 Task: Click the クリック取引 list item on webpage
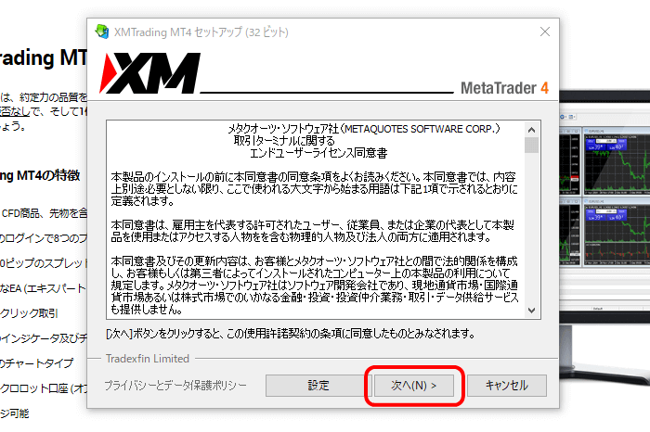(29, 313)
